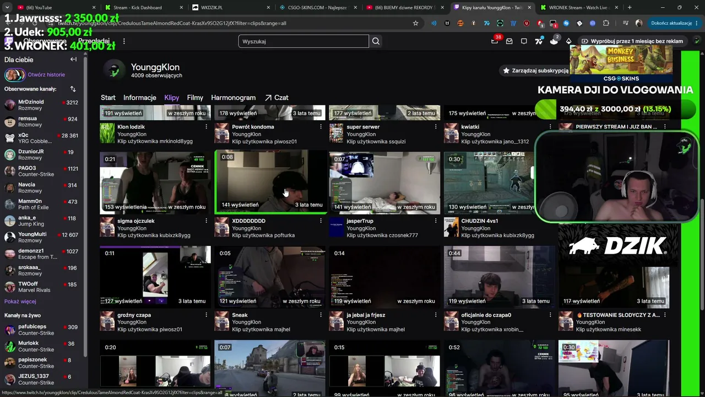Click the 'jasperTrup' clip title

pyautogui.click(x=360, y=221)
